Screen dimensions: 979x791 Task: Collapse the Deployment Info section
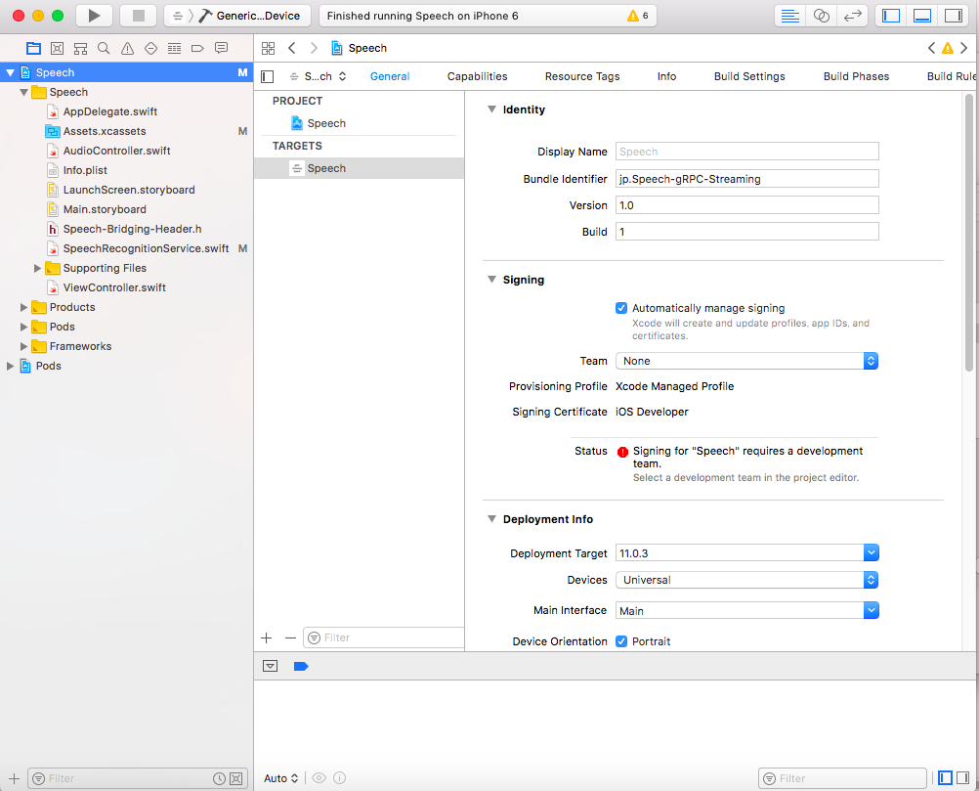(492, 518)
